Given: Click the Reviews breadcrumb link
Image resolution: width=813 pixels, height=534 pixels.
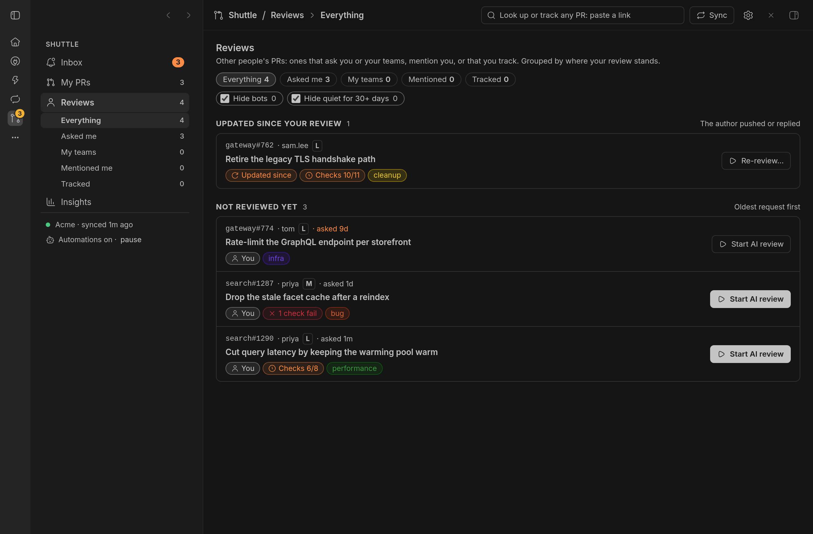Looking at the screenshot, I should click(287, 15).
